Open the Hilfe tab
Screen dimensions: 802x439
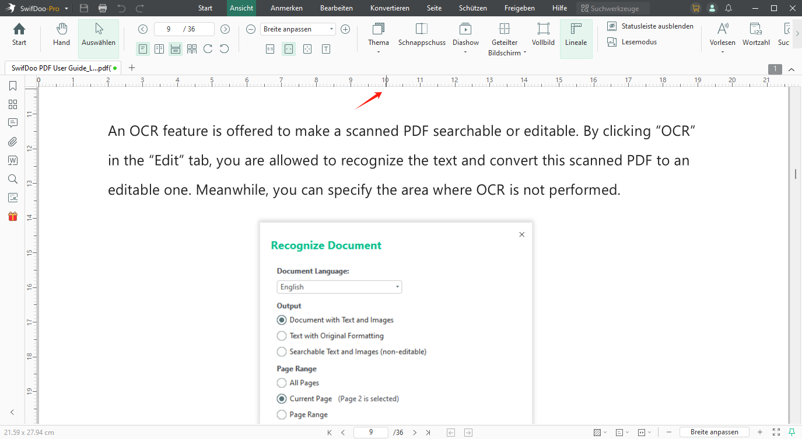point(559,8)
